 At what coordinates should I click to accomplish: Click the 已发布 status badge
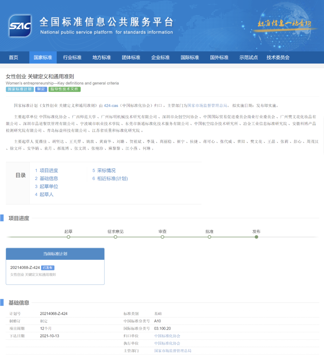tap(48, 268)
